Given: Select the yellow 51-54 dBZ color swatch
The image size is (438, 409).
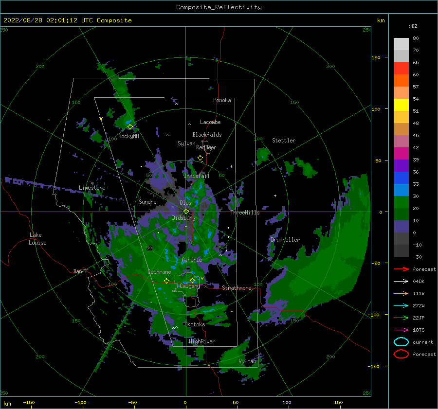Looking at the screenshot, I should click(401, 105).
